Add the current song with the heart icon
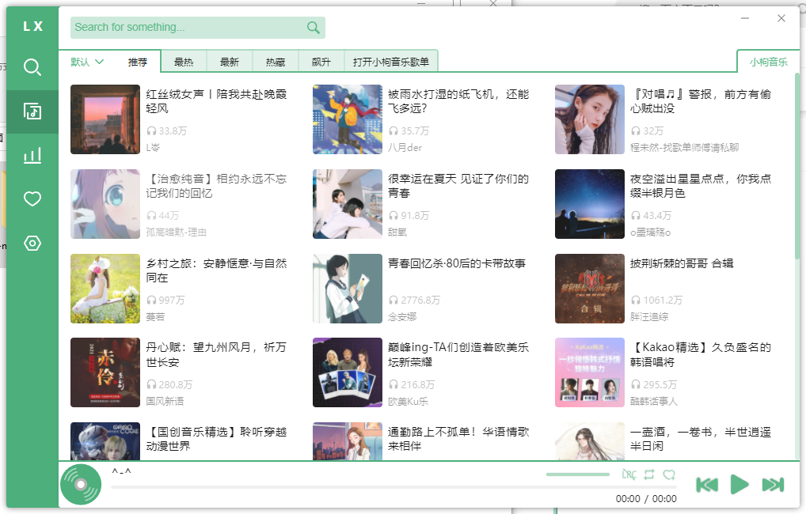 669,474
